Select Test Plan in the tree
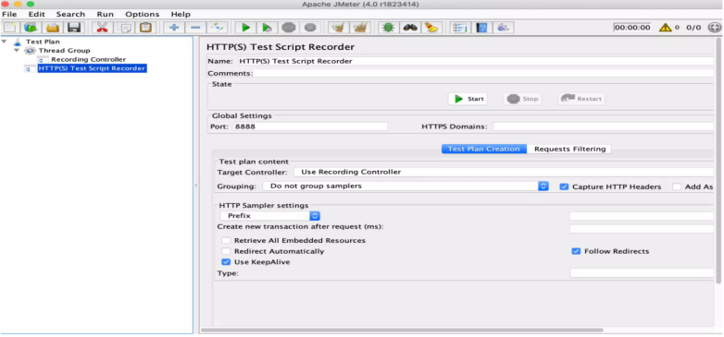Screen dimensions: 724x337 43,42
